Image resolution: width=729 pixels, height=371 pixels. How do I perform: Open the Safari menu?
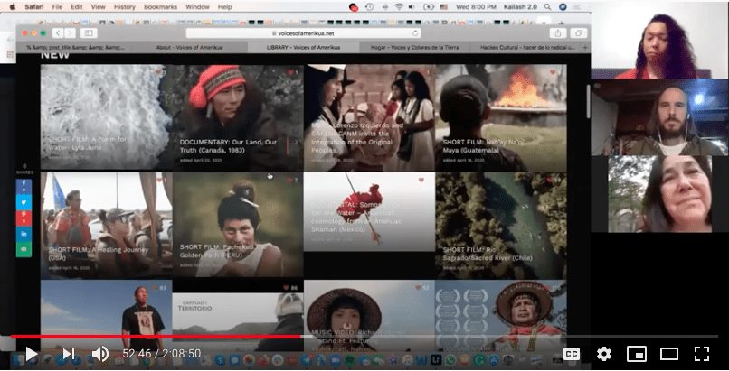(34, 7)
